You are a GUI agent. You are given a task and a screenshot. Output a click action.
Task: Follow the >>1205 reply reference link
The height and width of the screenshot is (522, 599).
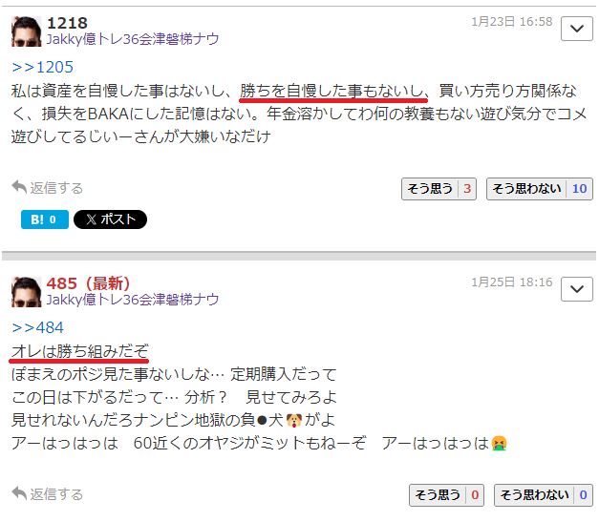42,67
